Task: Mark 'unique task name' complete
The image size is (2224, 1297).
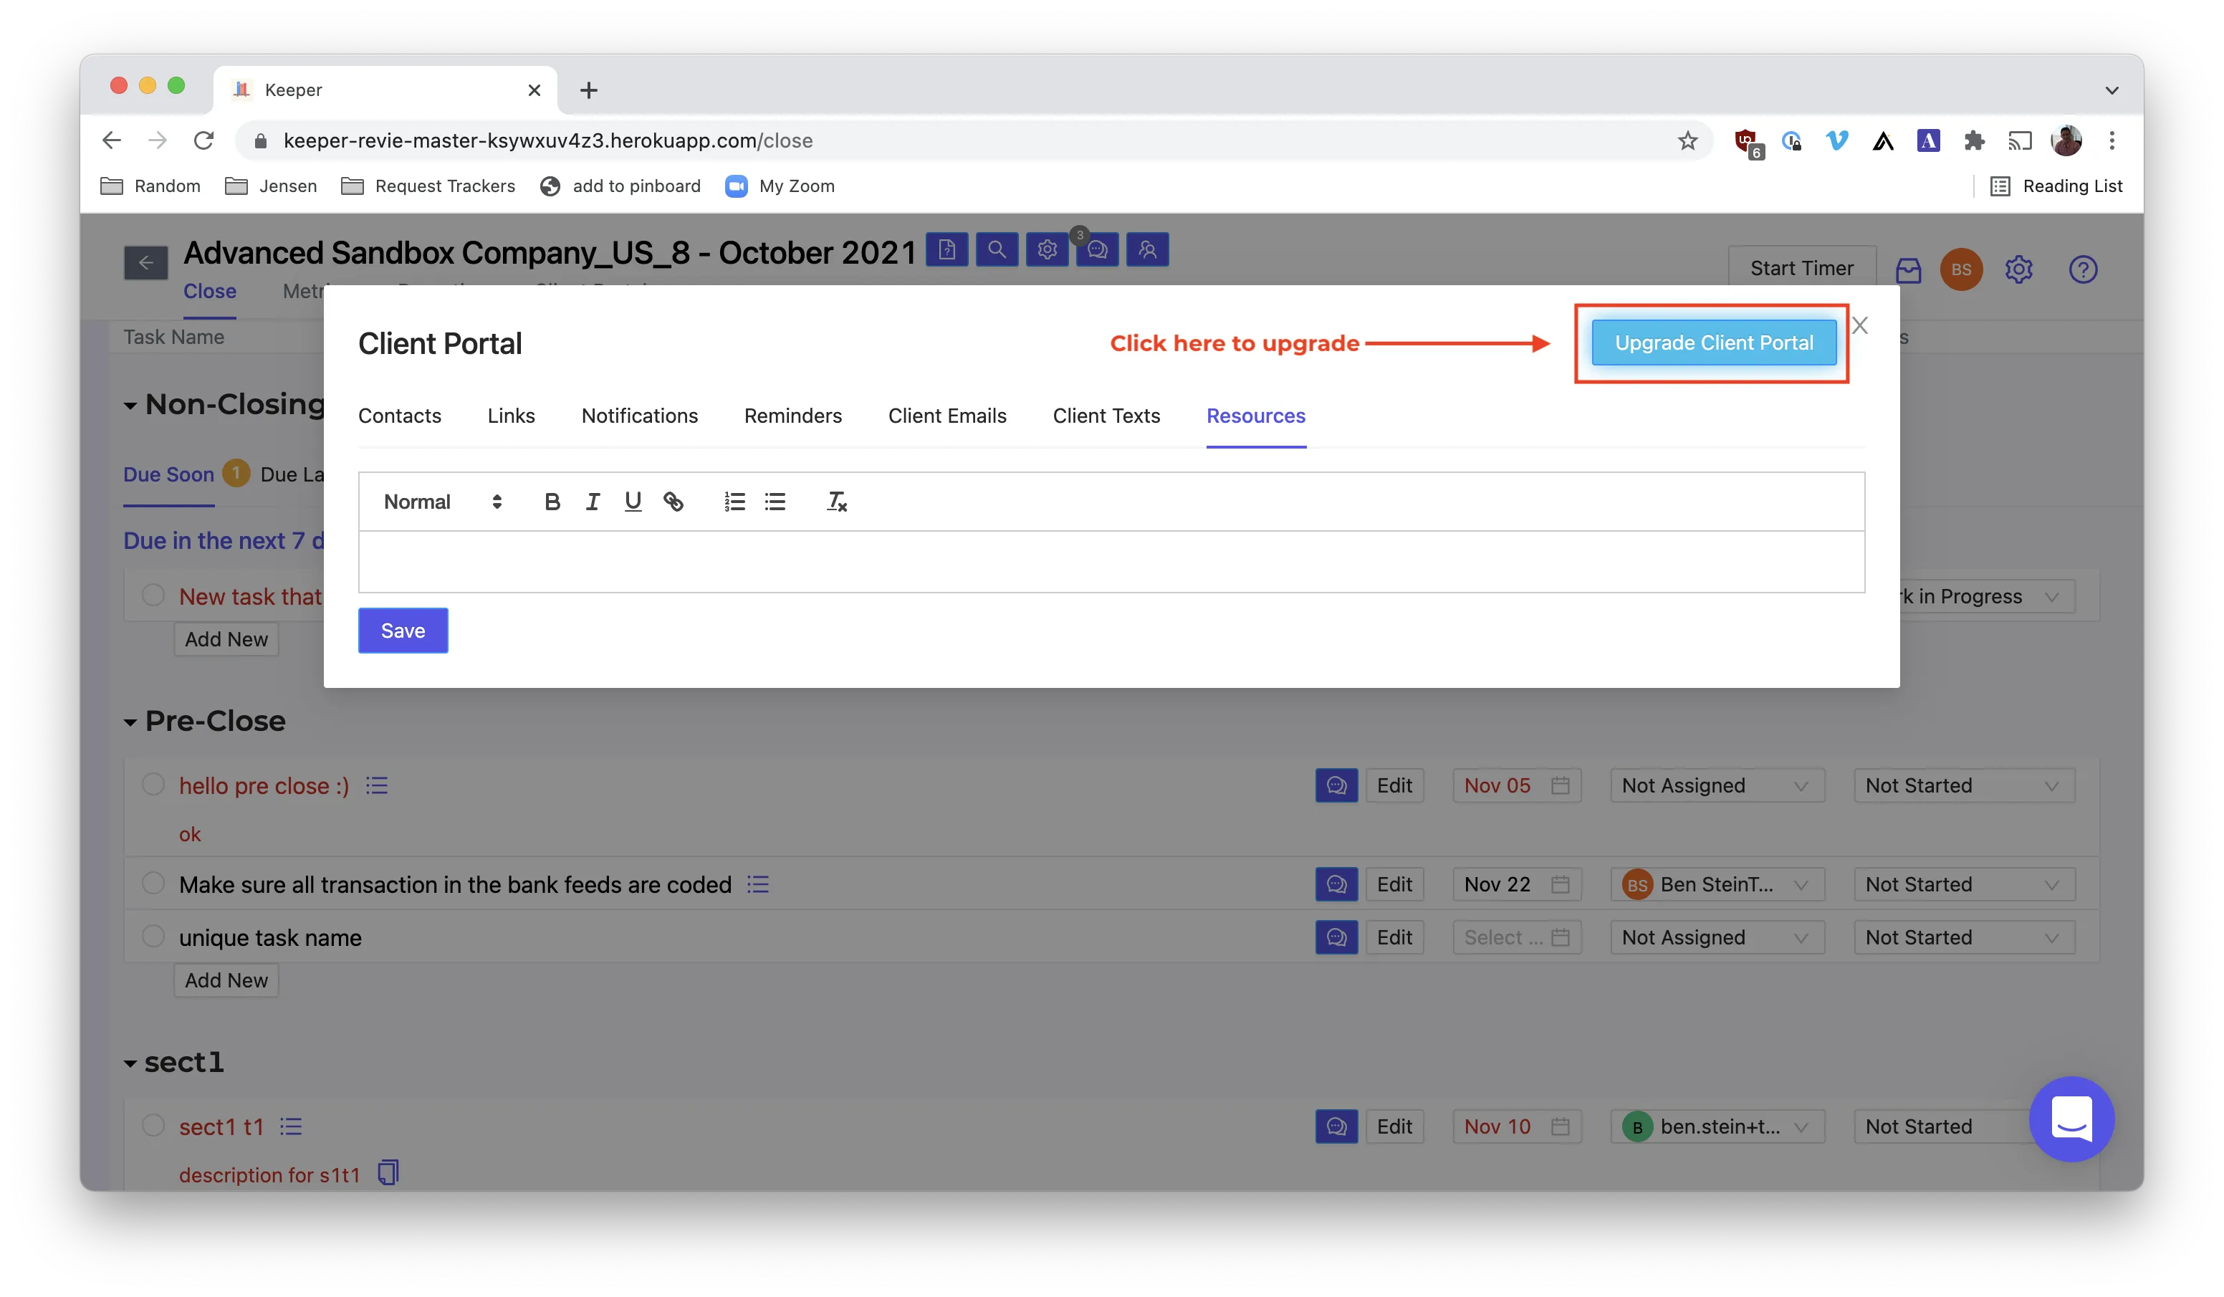Action: pyautogui.click(x=153, y=936)
